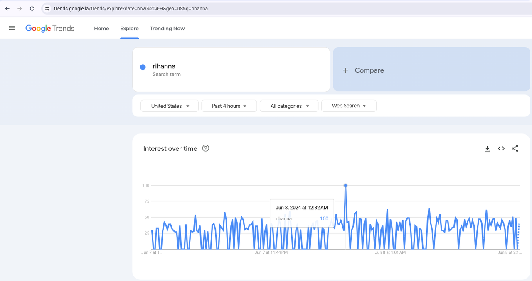This screenshot has width=532, height=281.
Task: Share the Interest over time chart
Action: pos(515,148)
